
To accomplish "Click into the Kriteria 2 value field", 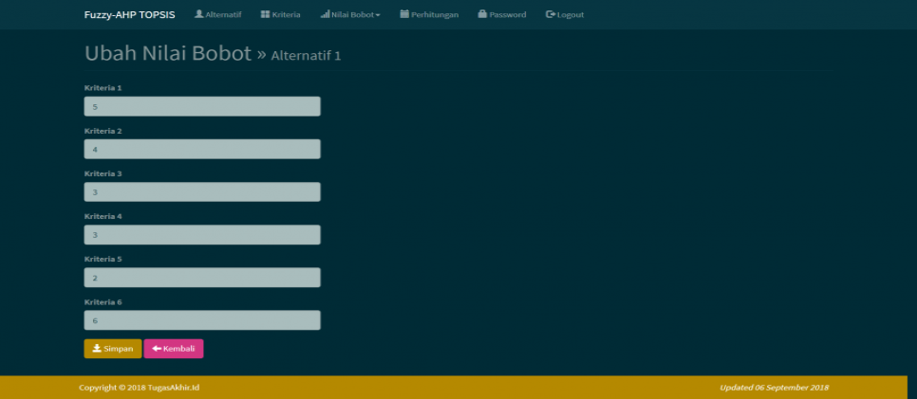I will [x=202, y=149].
